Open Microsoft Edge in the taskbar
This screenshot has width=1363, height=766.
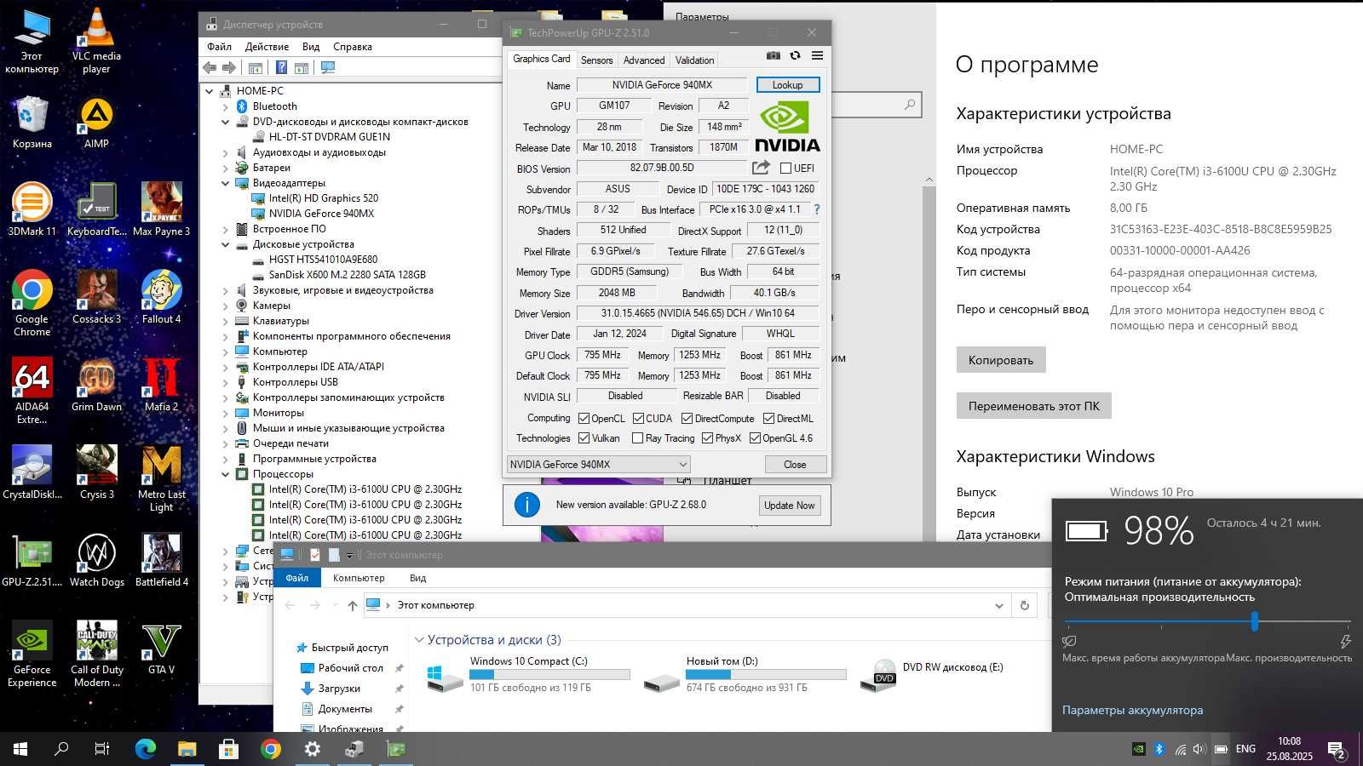[x=146, y=749]
